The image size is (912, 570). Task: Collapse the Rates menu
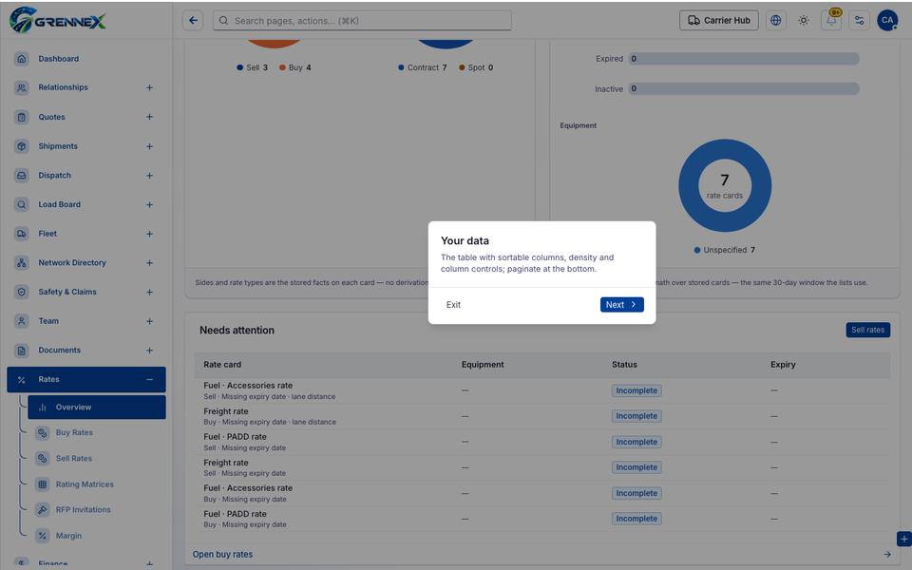[149, 379]
